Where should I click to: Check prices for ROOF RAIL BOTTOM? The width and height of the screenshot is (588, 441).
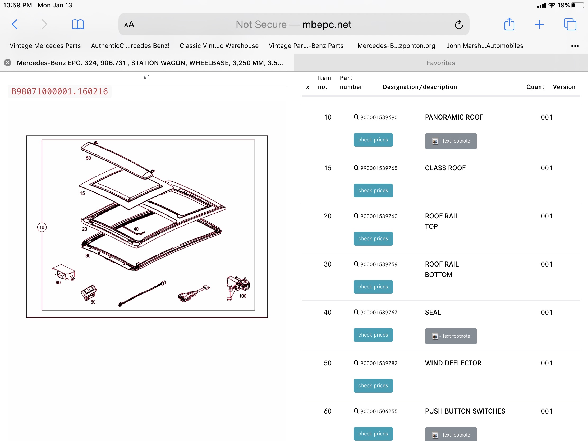click(x=373, y=287)
